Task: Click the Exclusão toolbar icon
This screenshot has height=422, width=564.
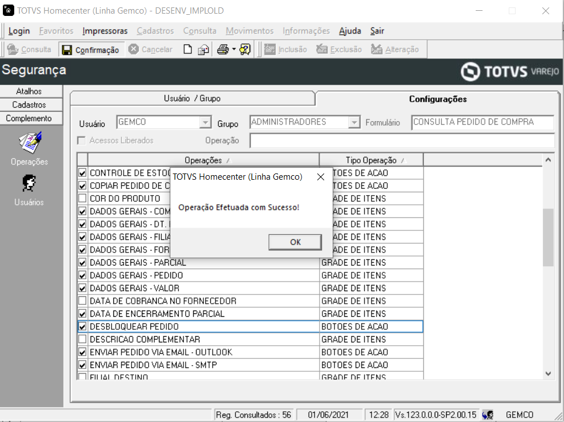Action: point(322,49)
